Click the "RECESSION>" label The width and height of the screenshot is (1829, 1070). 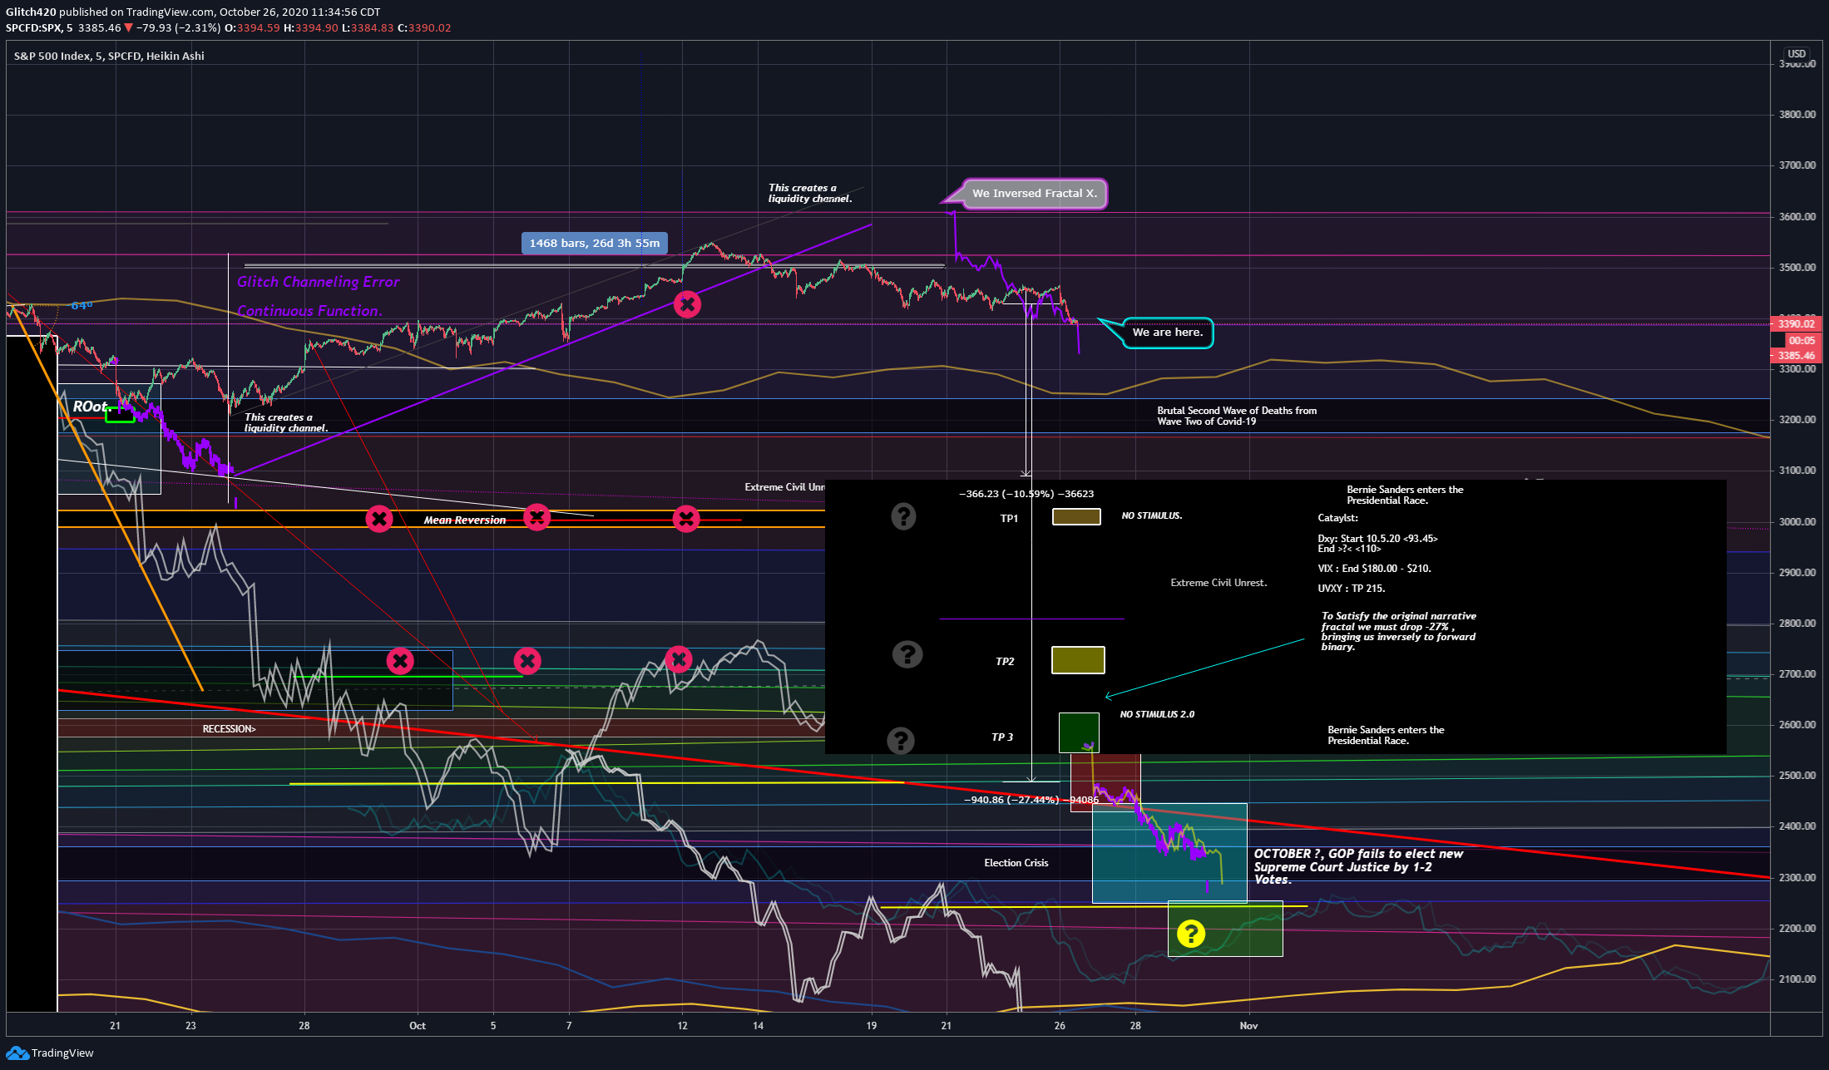pos(230,729)
